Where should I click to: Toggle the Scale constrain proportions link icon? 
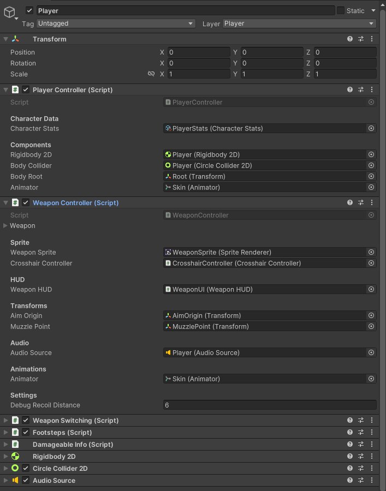point(151,74)
